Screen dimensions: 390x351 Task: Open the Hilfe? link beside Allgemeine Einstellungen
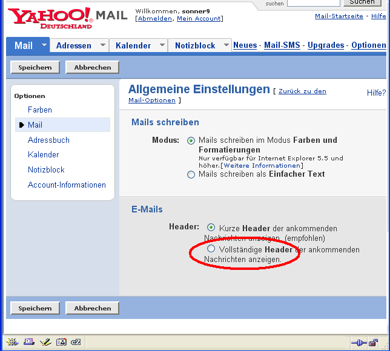(x=376, y=93)
